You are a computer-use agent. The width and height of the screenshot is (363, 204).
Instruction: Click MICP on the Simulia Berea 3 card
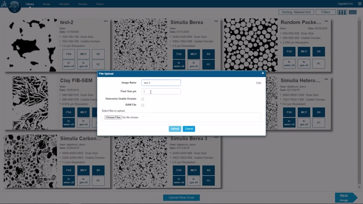coord(194,170)
